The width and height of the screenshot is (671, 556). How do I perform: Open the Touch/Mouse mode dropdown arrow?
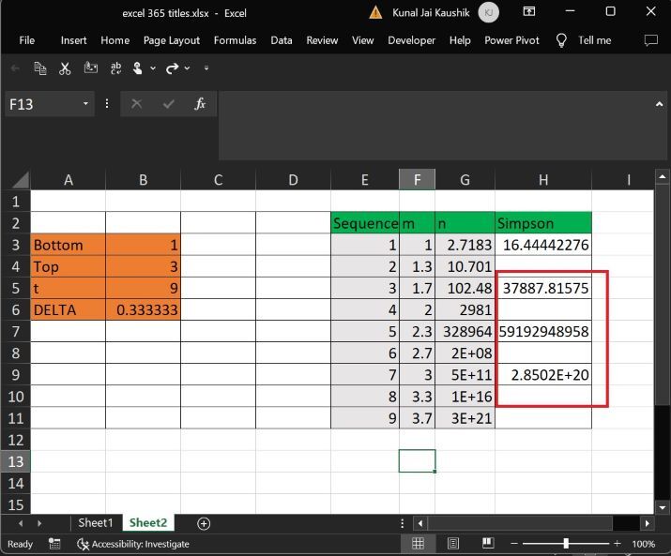(x=153, y=68)
